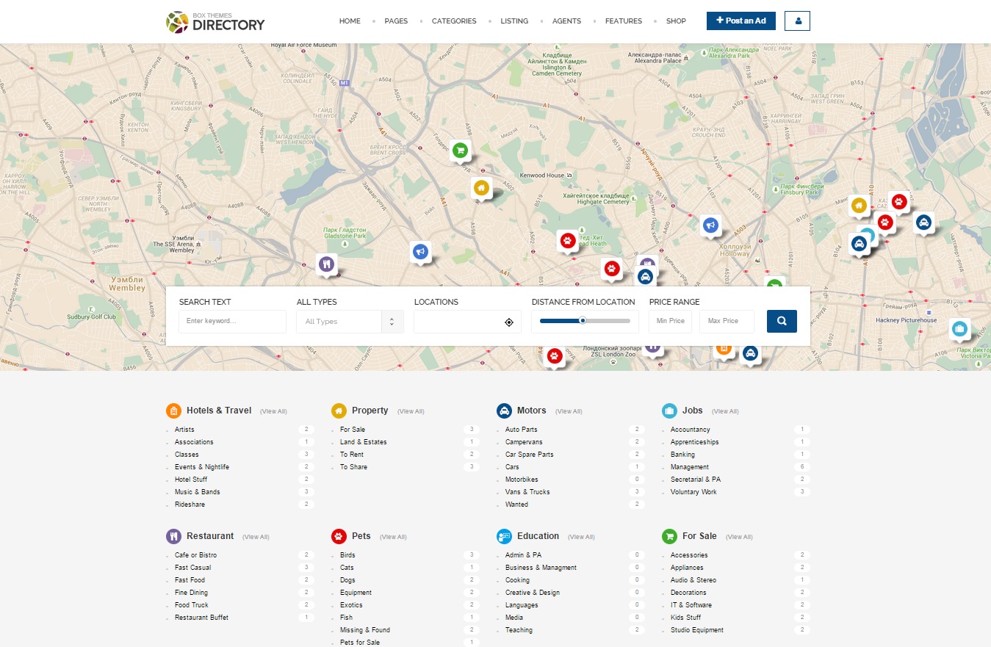
Task: View all Property listings
Action: [411, 411]
